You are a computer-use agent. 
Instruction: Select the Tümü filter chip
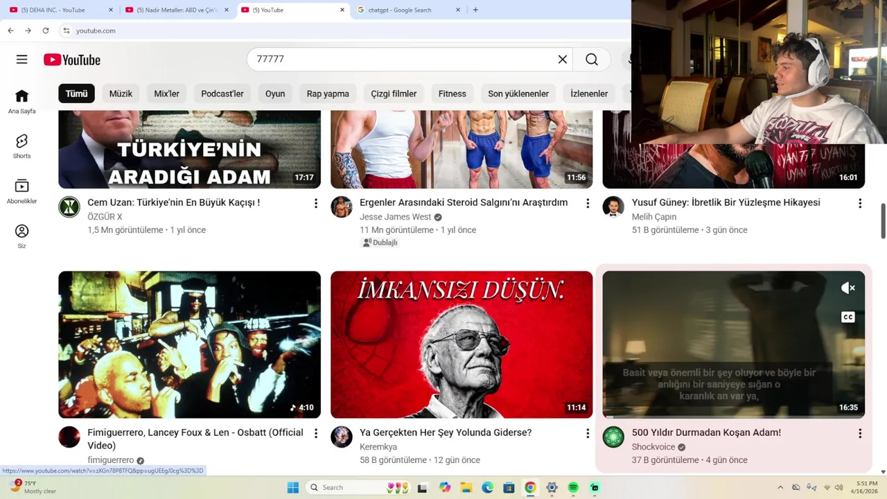click(x=76, y=94)
